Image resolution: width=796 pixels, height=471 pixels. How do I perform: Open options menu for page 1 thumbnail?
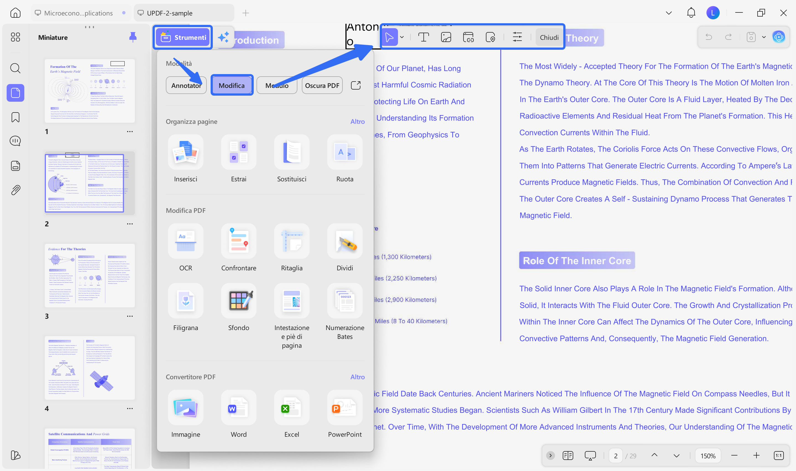(x=130, y=131)
